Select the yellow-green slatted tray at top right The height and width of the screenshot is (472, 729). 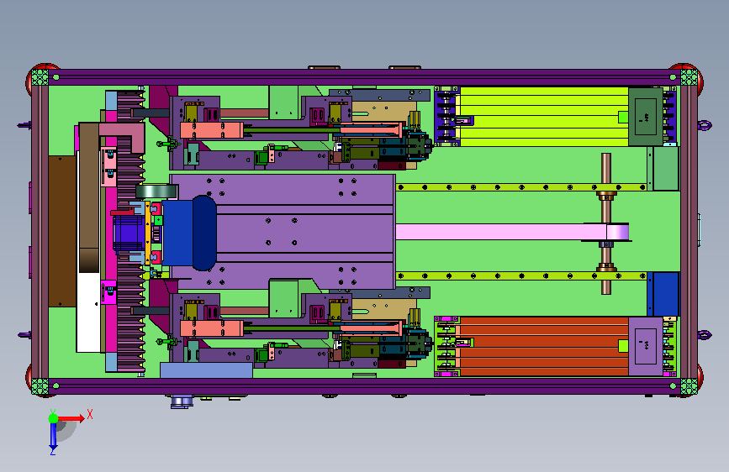(x=544, y=117)
